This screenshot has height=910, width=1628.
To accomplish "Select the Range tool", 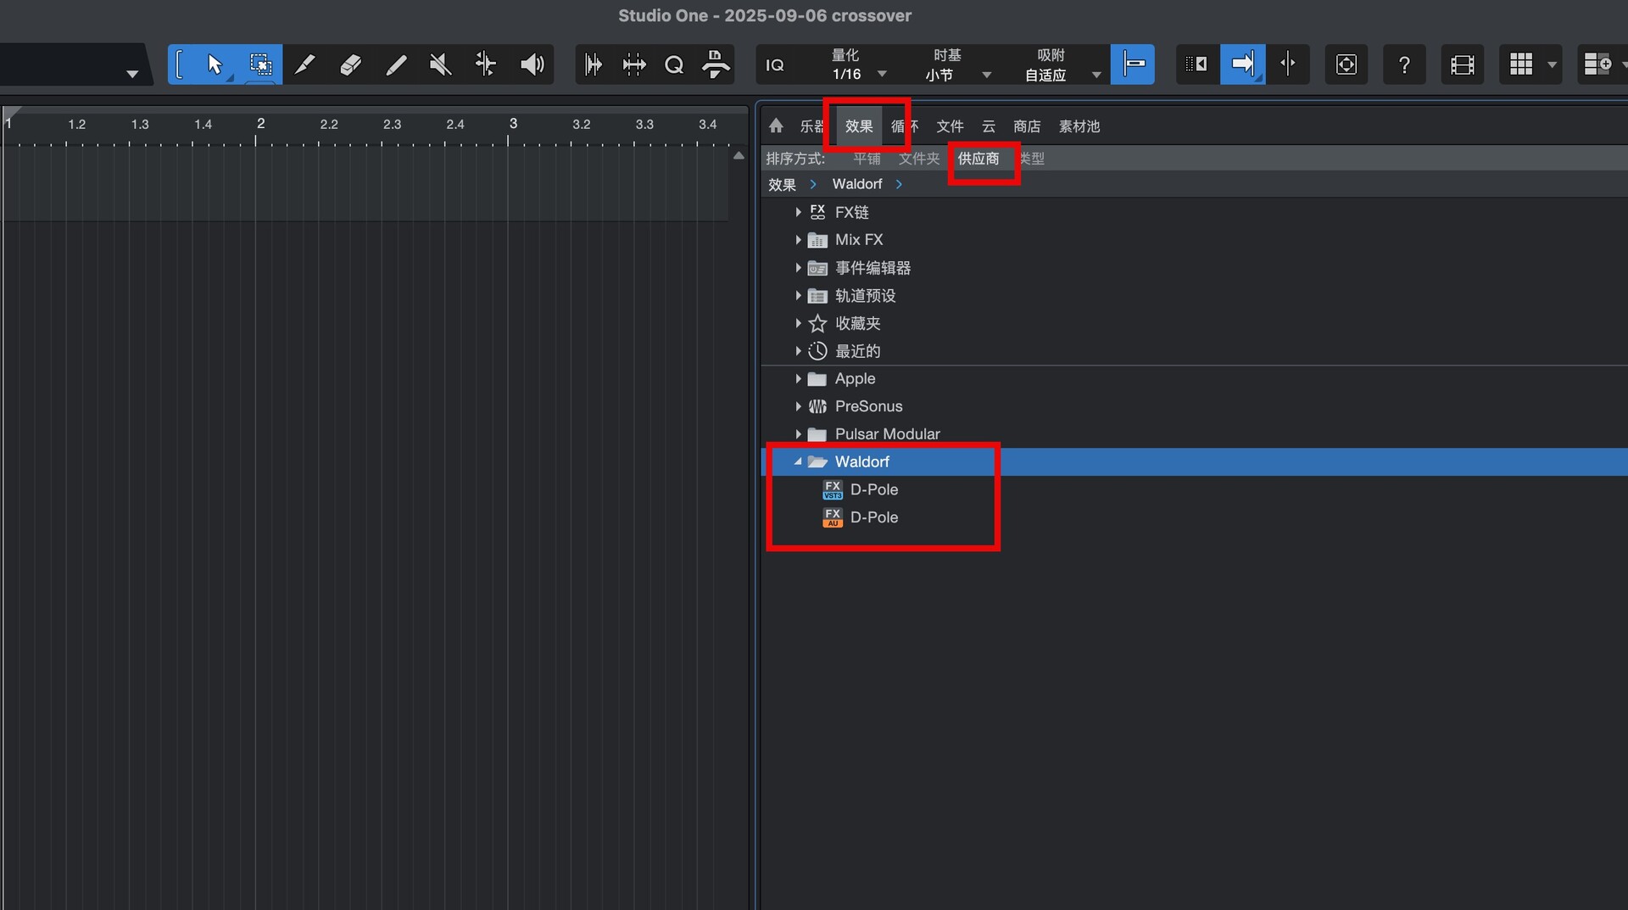I will point(260,64).
